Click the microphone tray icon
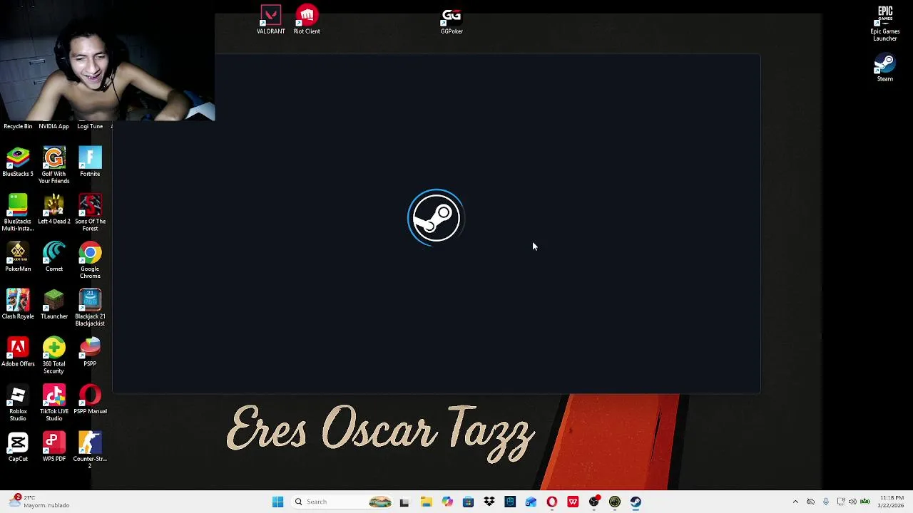Screen dimensions: 913x513 point(826,502)
